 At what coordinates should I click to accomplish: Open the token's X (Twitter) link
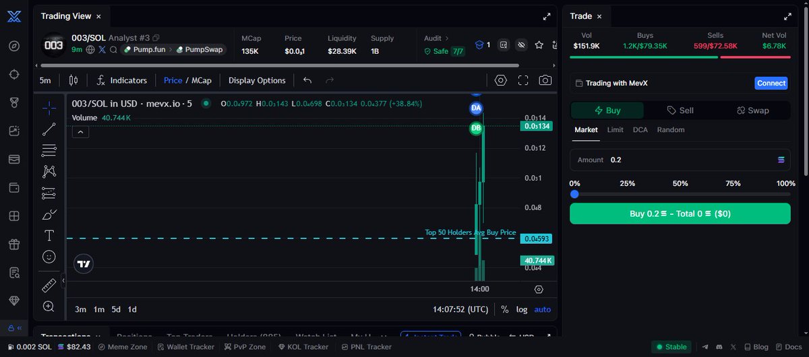pyautogui.click(x=102, y=49)
